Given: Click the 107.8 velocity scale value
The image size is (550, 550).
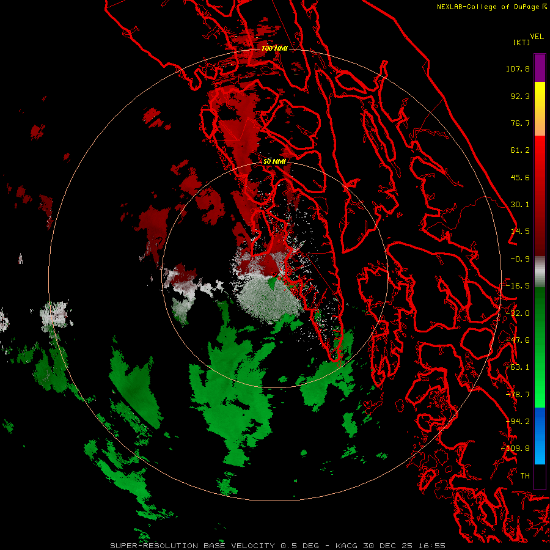Looking at the screenshot, I should 518,68.
